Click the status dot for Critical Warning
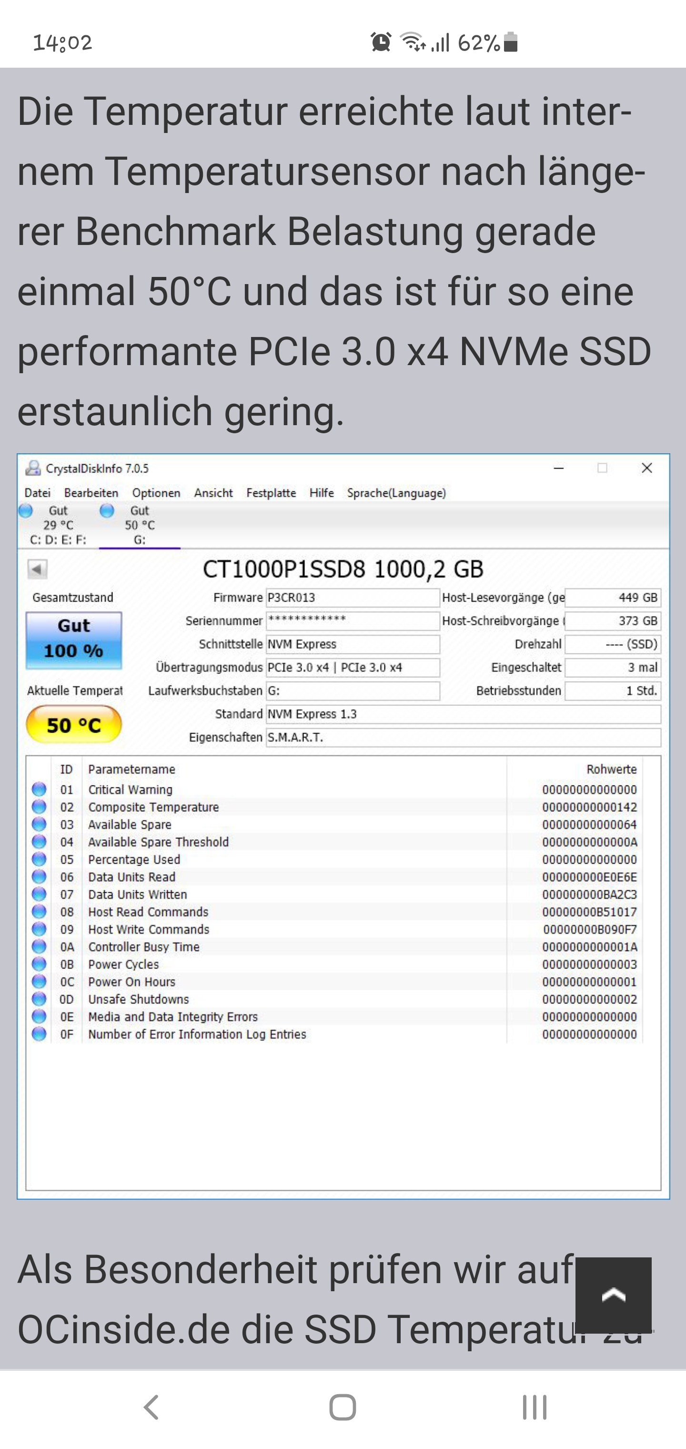The width and height of the screenshot is (686, 1449). (x=39, y=789)
